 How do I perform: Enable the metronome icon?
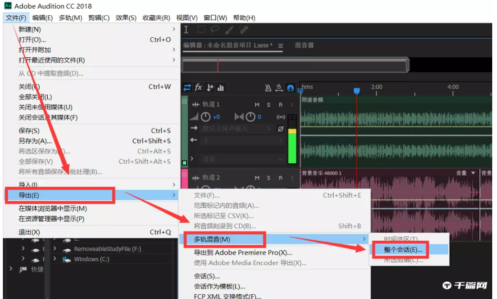coord(268,88)
